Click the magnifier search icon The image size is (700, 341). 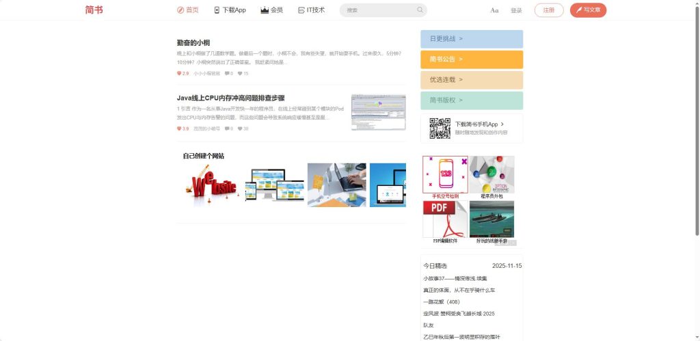point(420,10)
